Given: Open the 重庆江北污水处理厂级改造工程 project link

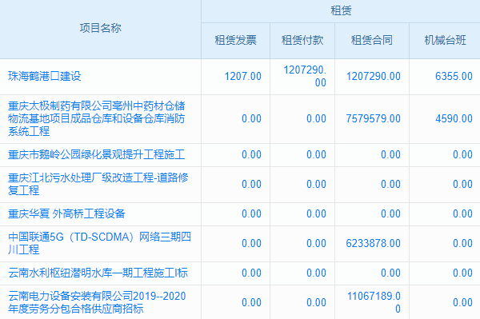Looking at the screenshot, I should (x=98, y=184).
